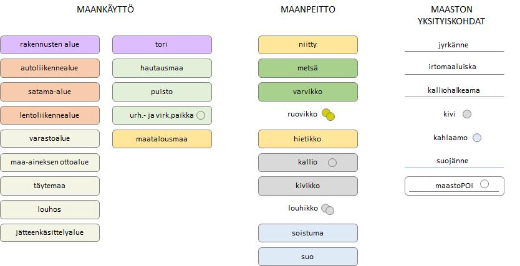Viewport: 520px width, 266px height.
Task: Click the gray louhikko double-circle symbol
Action: pos(328,209)
